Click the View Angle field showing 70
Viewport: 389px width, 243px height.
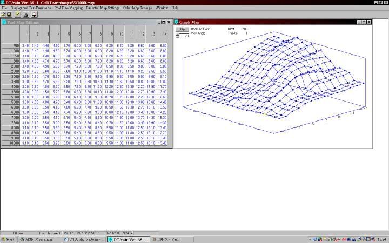point(184,36)
